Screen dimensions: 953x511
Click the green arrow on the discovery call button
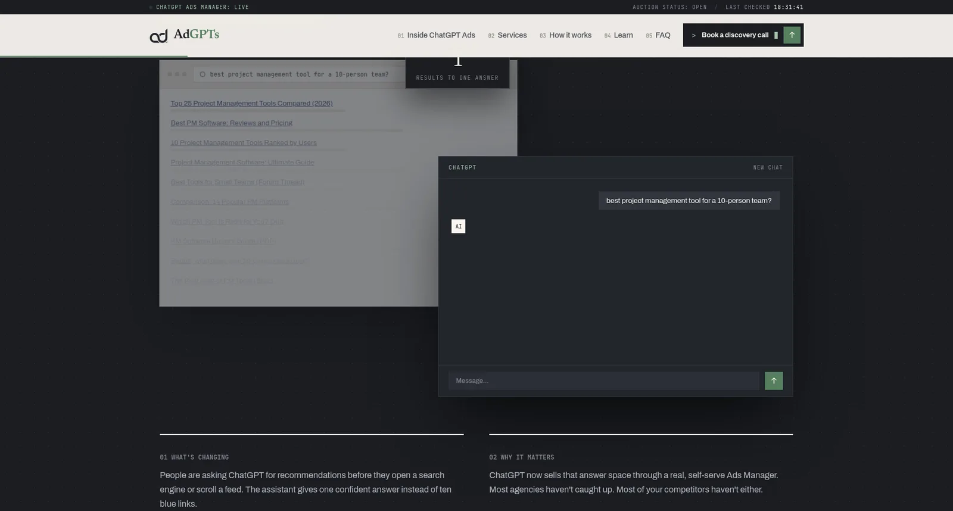[792, 35]
